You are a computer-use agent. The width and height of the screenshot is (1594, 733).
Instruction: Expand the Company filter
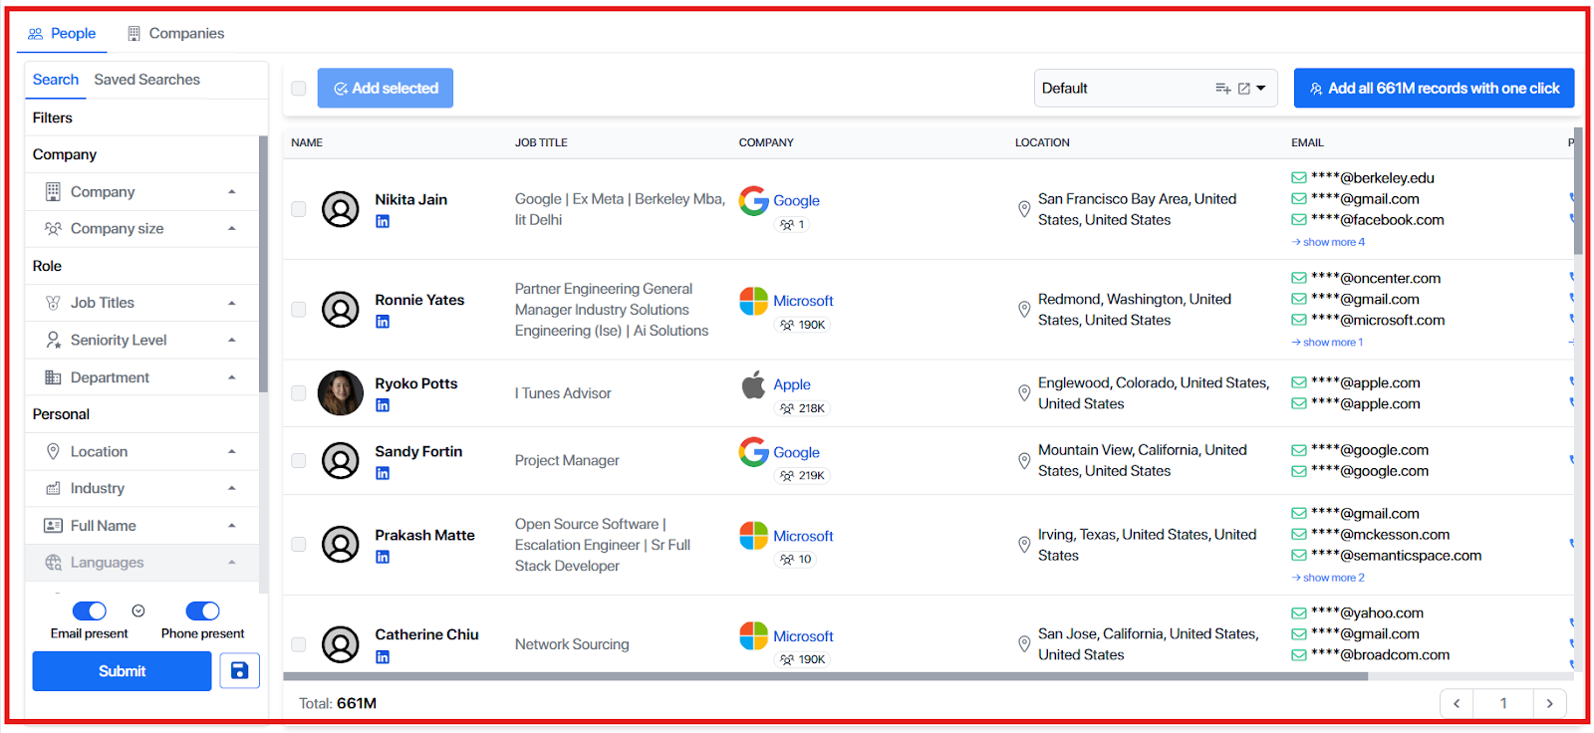(141, 191)
